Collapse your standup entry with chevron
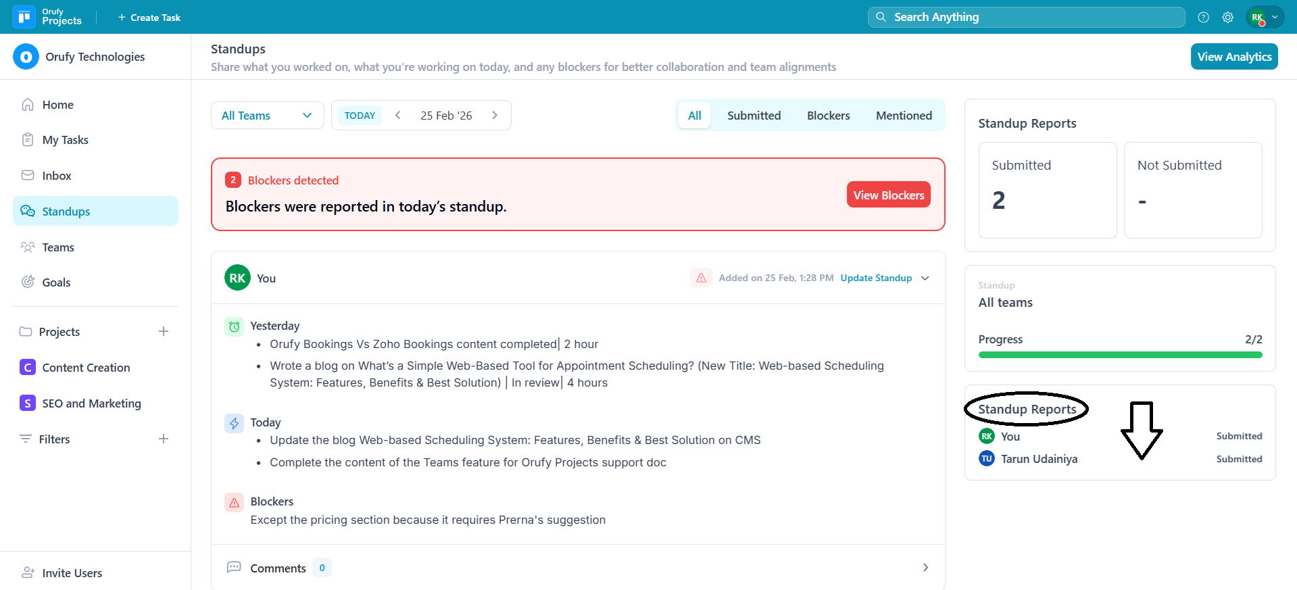The width and height of the screenshot is (1297, 590). coord(925,278)
